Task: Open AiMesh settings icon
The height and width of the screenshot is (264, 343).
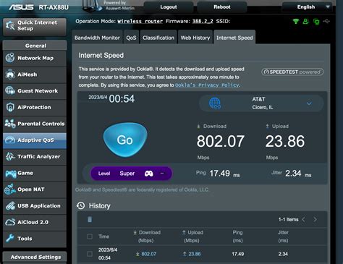Action: pyautogui.click(x=10, y=74)
